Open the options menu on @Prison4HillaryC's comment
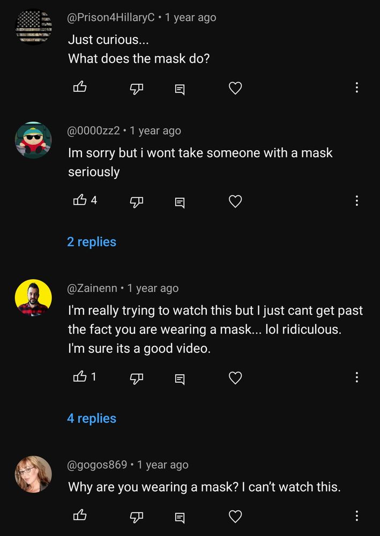This screenshot has width=380, height=536. [356, 88]
